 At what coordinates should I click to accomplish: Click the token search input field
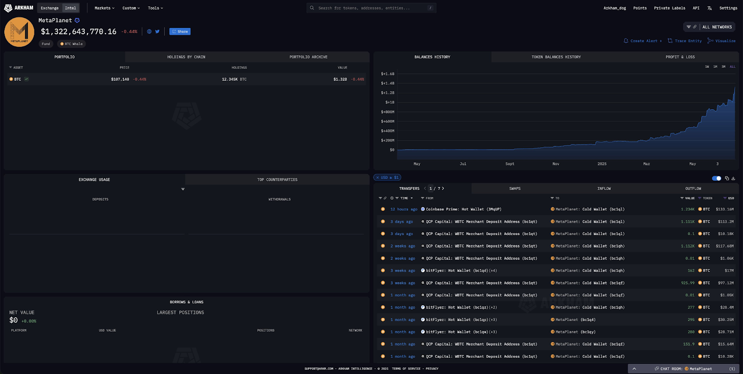pyautogui.click(x=371, y=8)
